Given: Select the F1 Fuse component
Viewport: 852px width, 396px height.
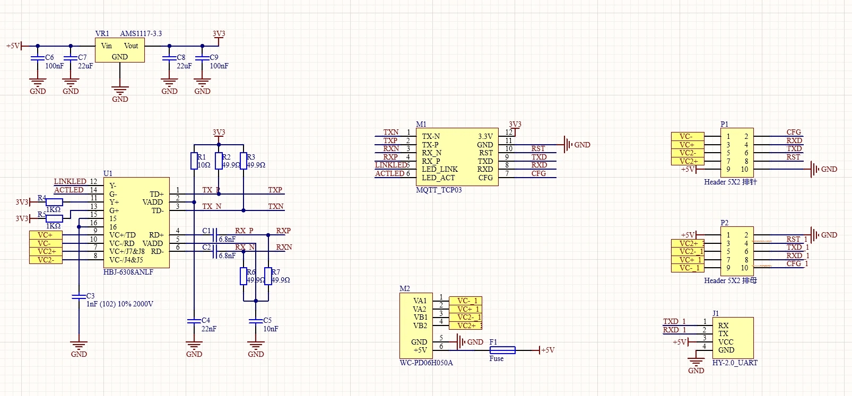Looking at the screenshot, I should pyautogui.click(x=502, y=350).
